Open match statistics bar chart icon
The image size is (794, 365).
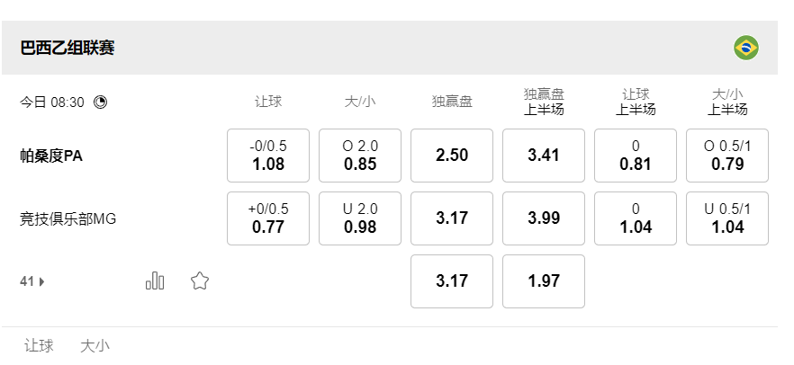[155, 280]
